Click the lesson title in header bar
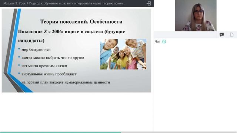Image resolution: width=237 pixels, height=133 pixels. [x=64, y=3]
